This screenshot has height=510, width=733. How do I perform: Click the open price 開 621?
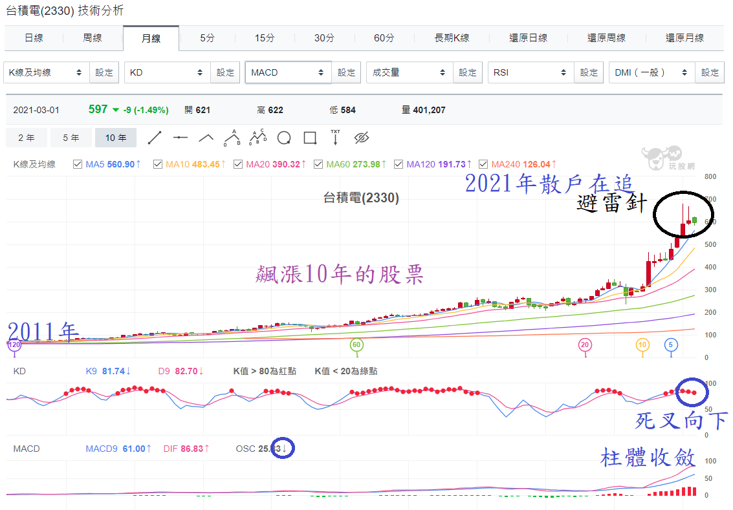tap(197, 111)
